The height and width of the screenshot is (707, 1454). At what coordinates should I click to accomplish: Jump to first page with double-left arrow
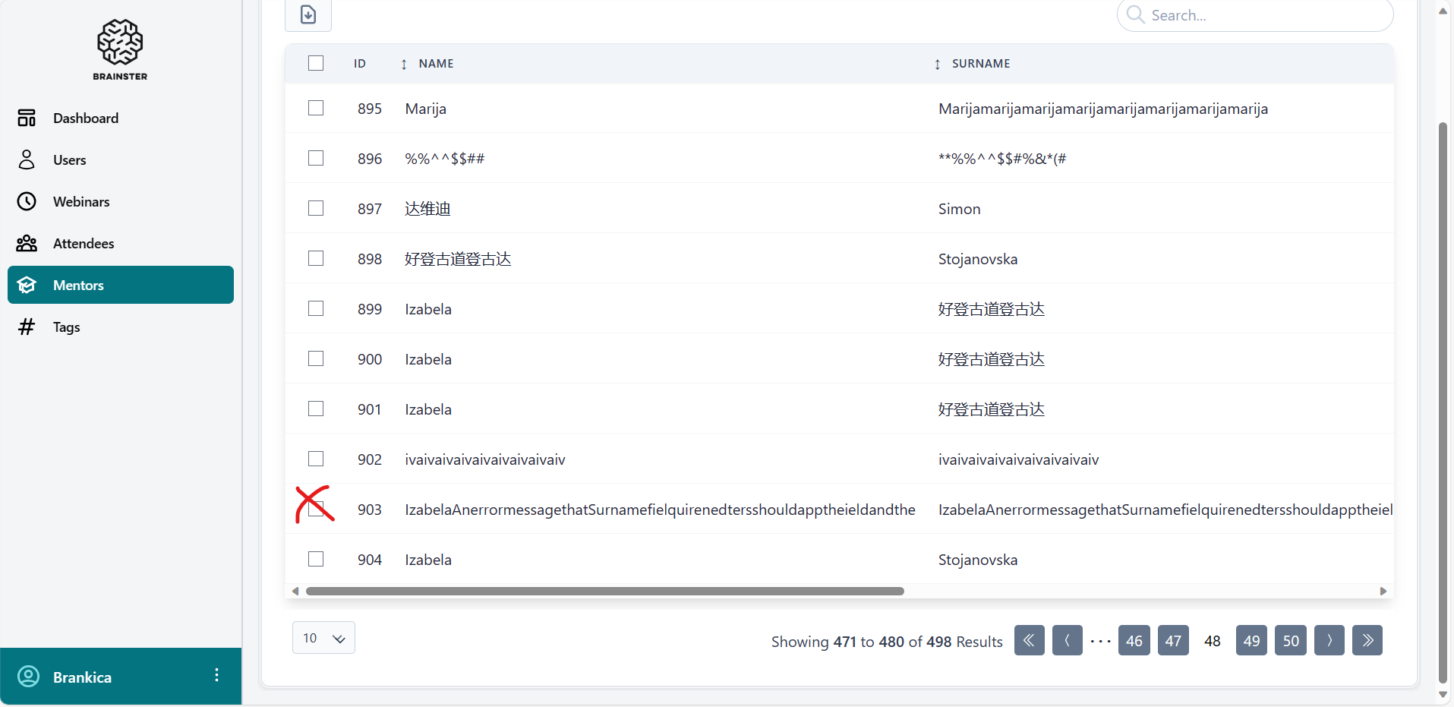click(1029, 640)
